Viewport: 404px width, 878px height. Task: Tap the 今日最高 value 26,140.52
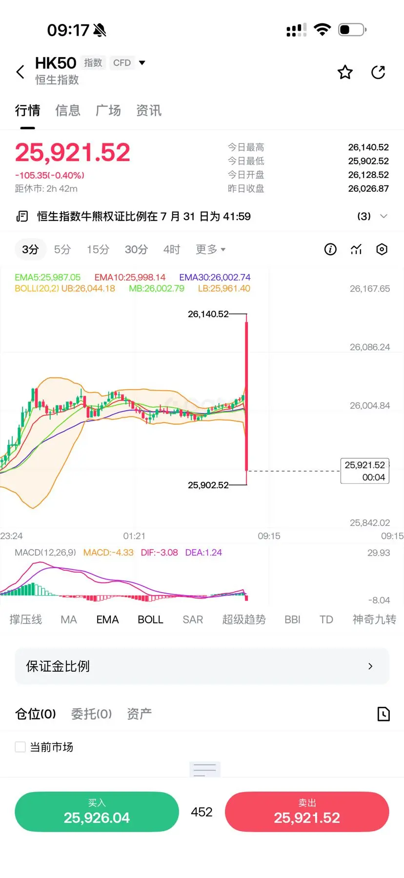point(368,147)
